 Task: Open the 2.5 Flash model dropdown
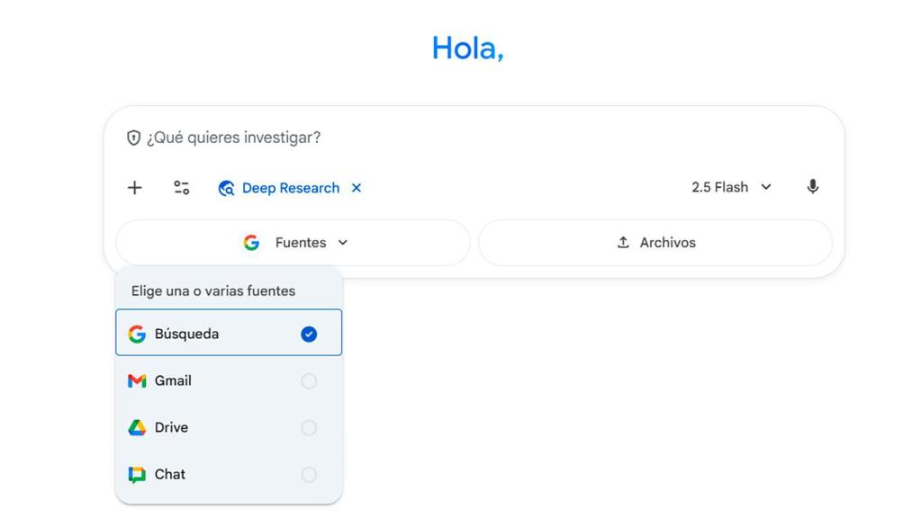tap(731, 187)
